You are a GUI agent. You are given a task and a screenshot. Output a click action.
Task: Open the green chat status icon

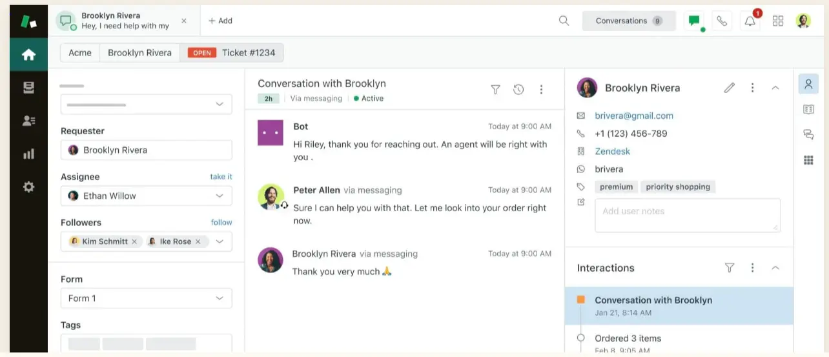(694, 21)
